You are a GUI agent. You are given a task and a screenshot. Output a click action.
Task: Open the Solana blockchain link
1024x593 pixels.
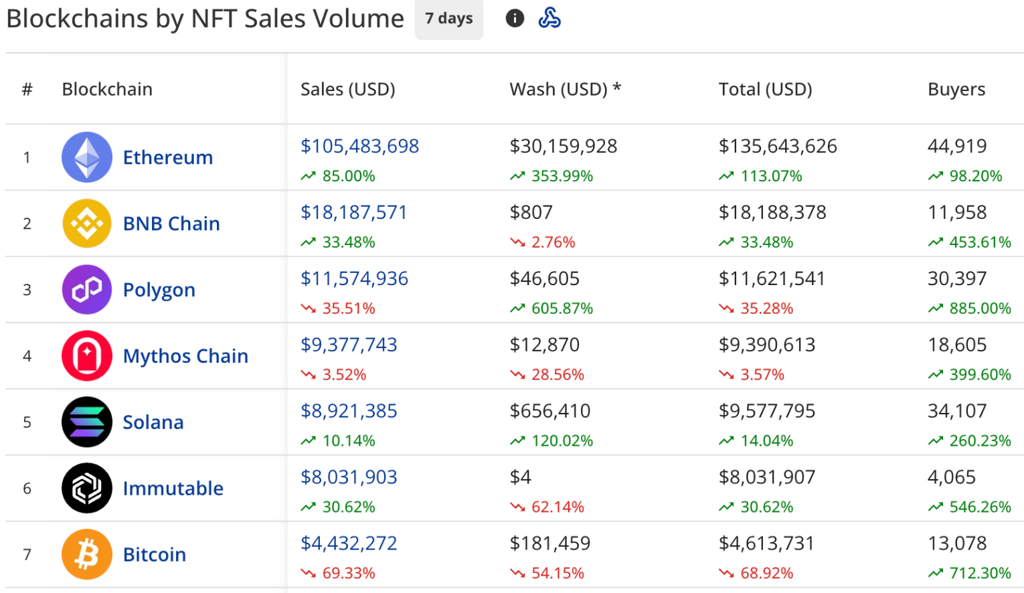[153, 422]
